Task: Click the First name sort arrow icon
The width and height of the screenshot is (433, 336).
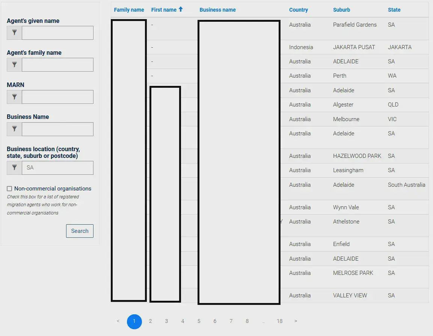Action: (181, 9)
